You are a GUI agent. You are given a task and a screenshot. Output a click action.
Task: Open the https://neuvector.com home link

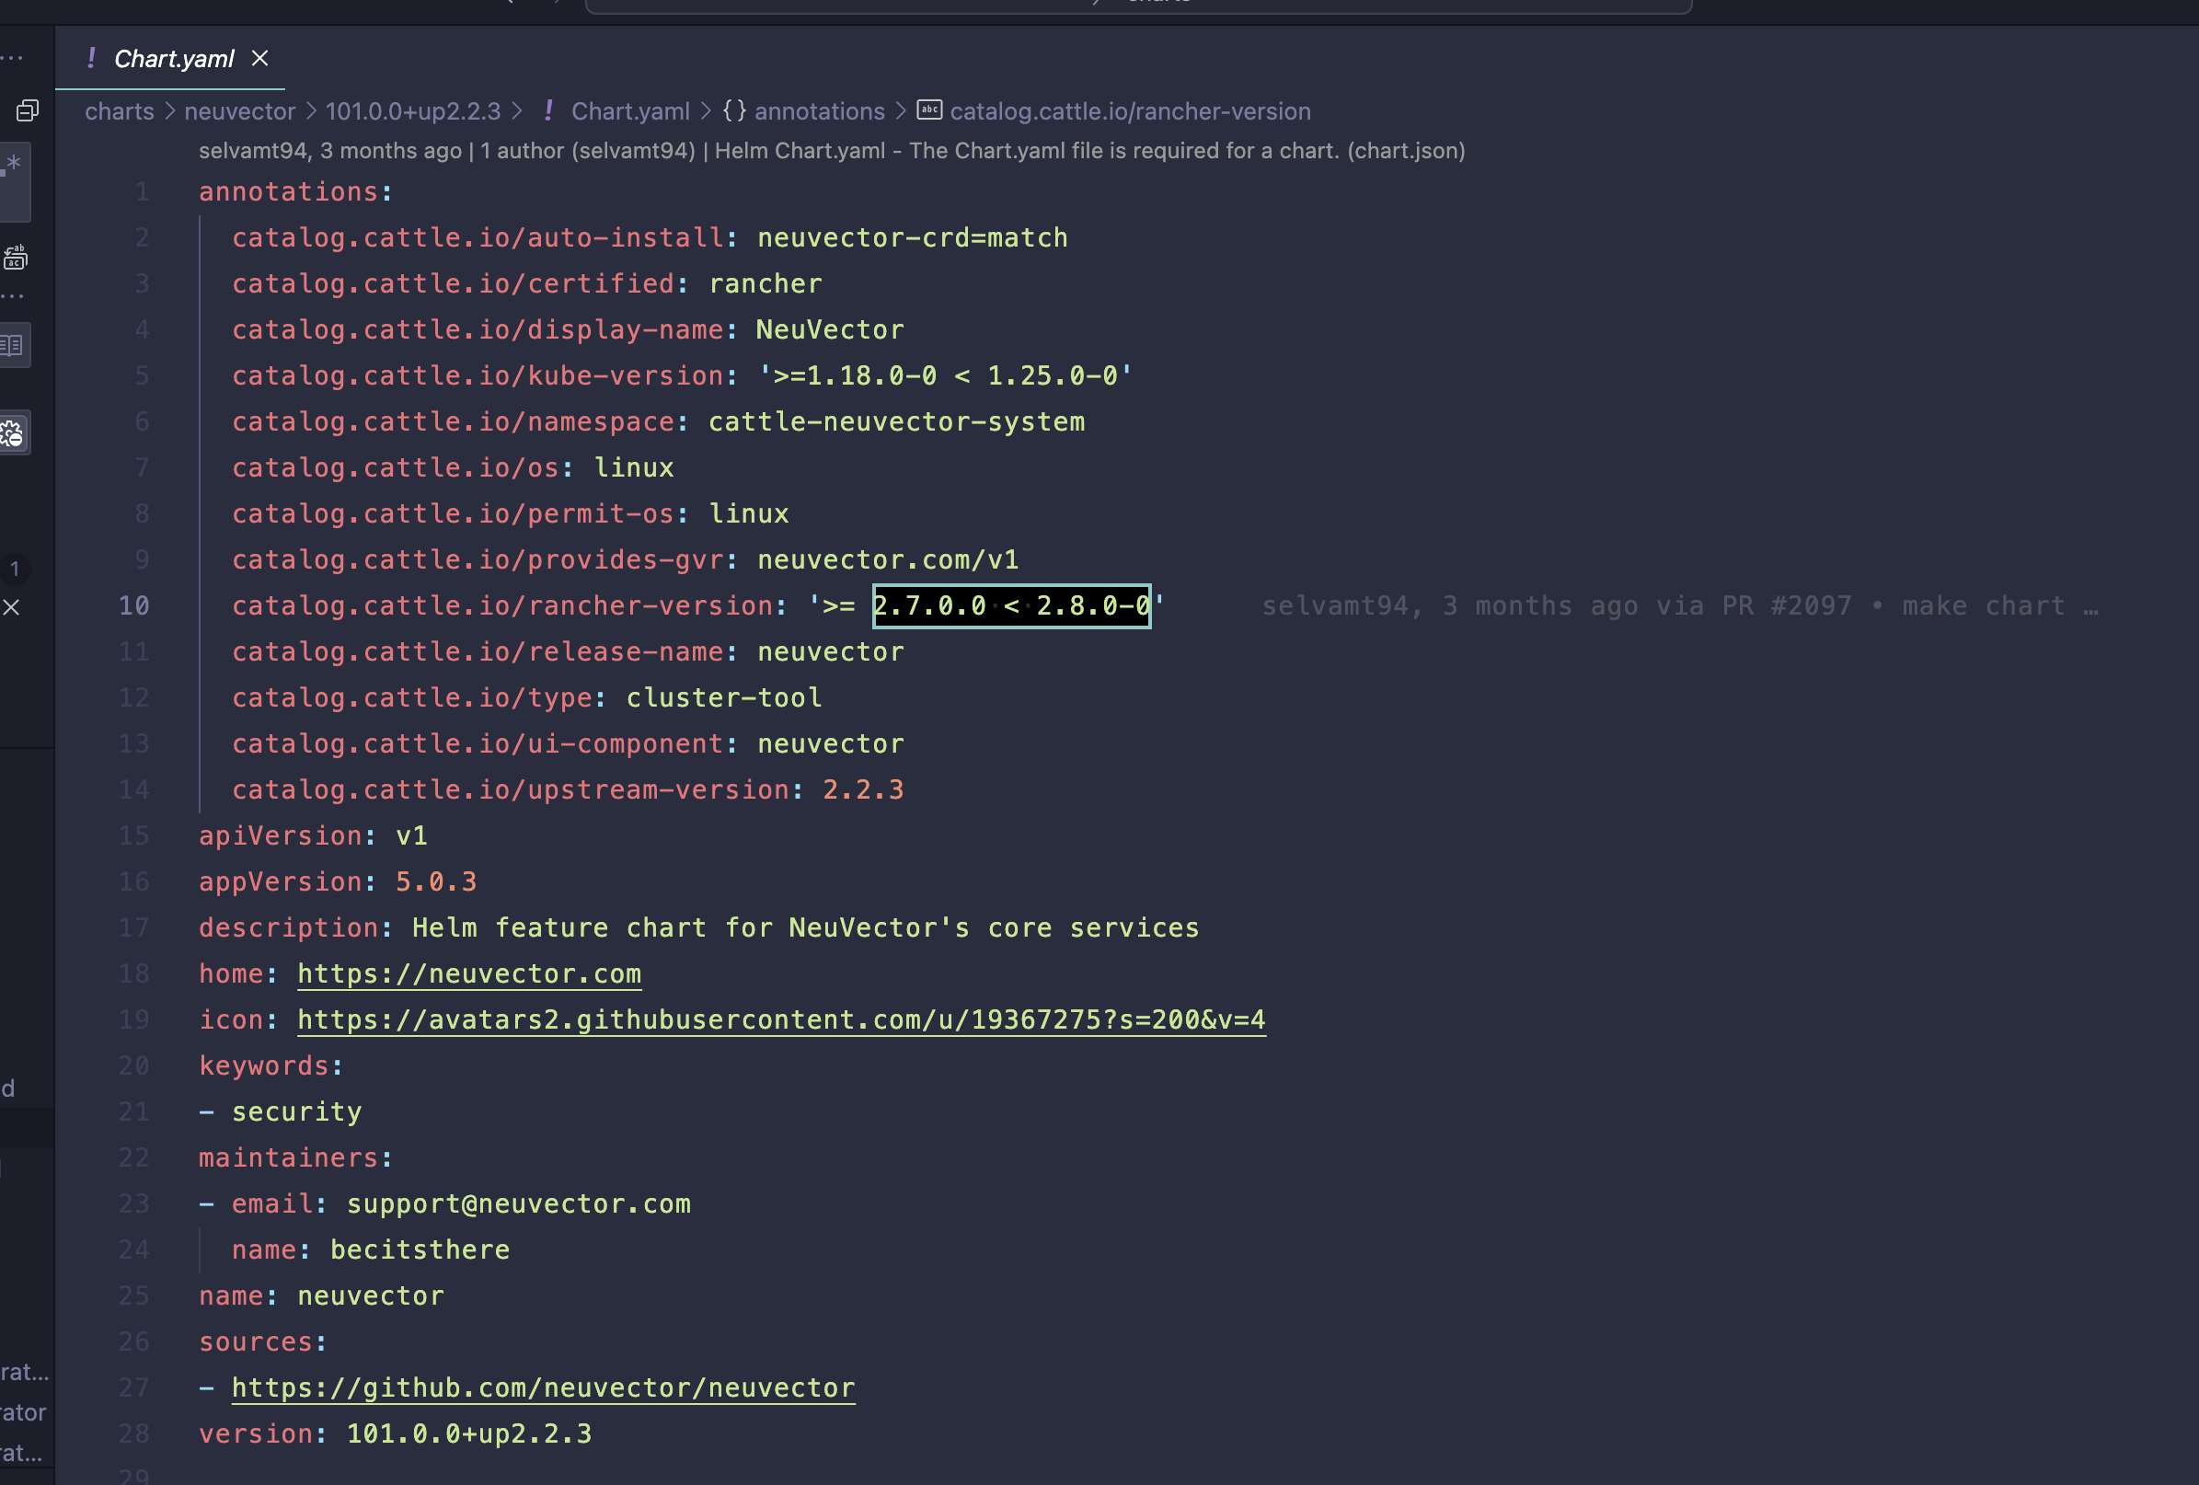point(468,973)
